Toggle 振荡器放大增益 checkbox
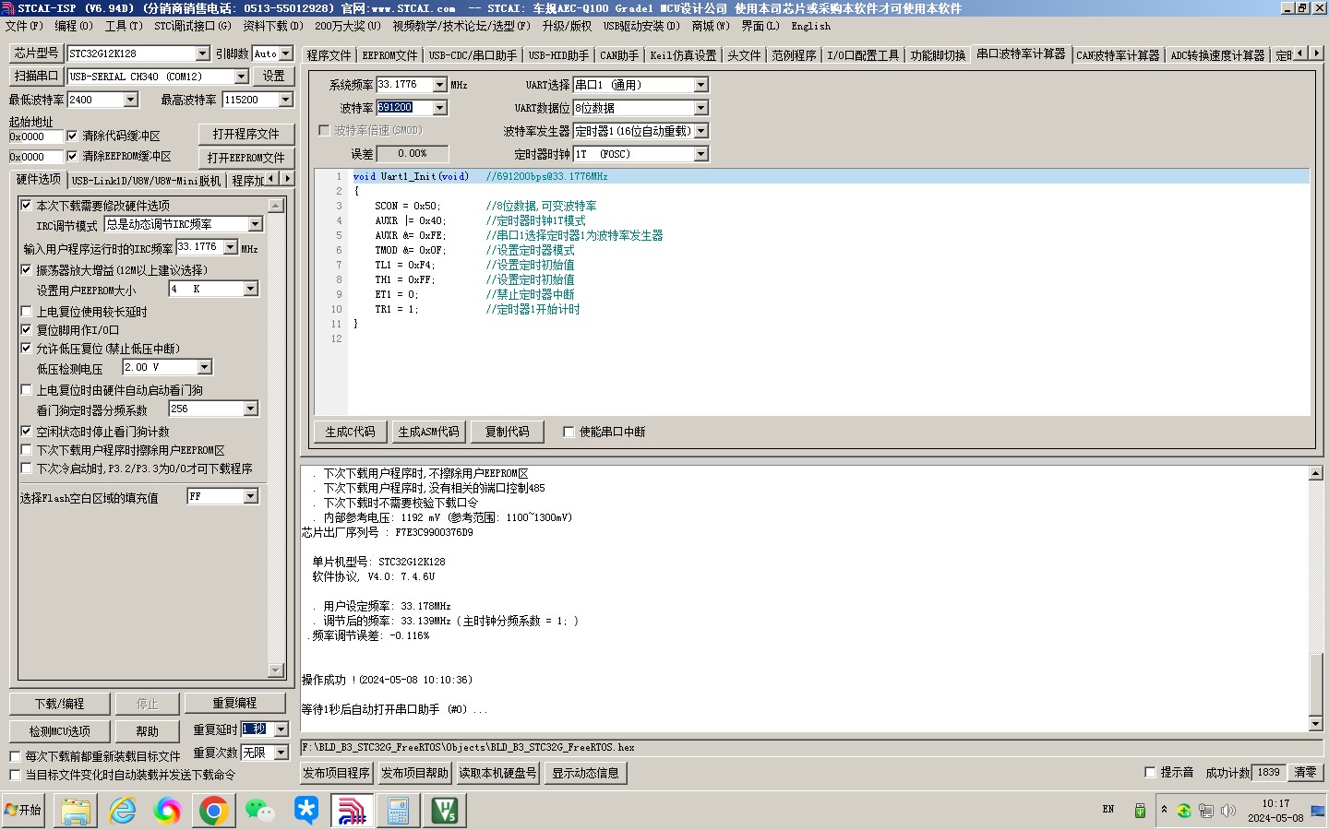Image resolution: width=1329 pixels, height=830 pixels. pyautogui.click(x=26, y=269)
